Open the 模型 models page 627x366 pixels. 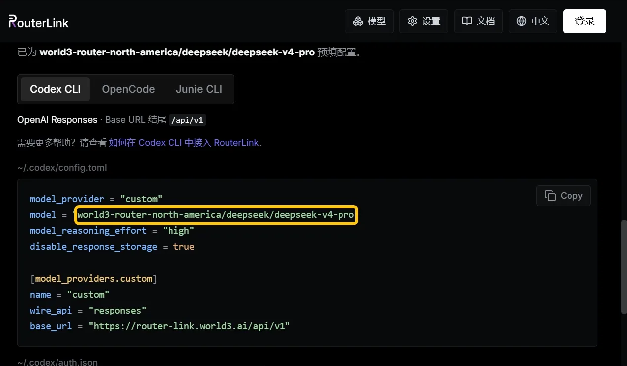pos(369,21)
